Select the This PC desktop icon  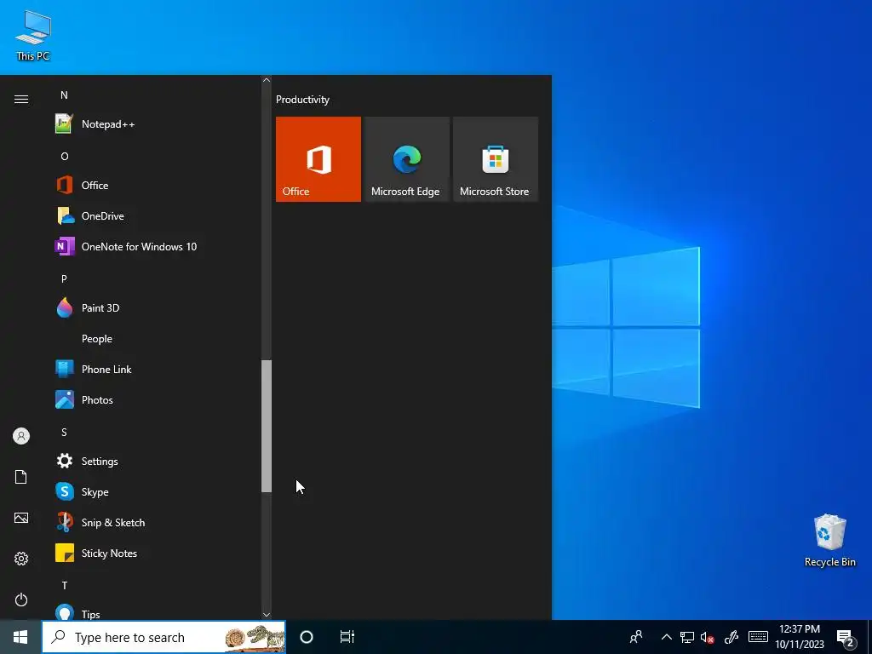coord(33,35)
